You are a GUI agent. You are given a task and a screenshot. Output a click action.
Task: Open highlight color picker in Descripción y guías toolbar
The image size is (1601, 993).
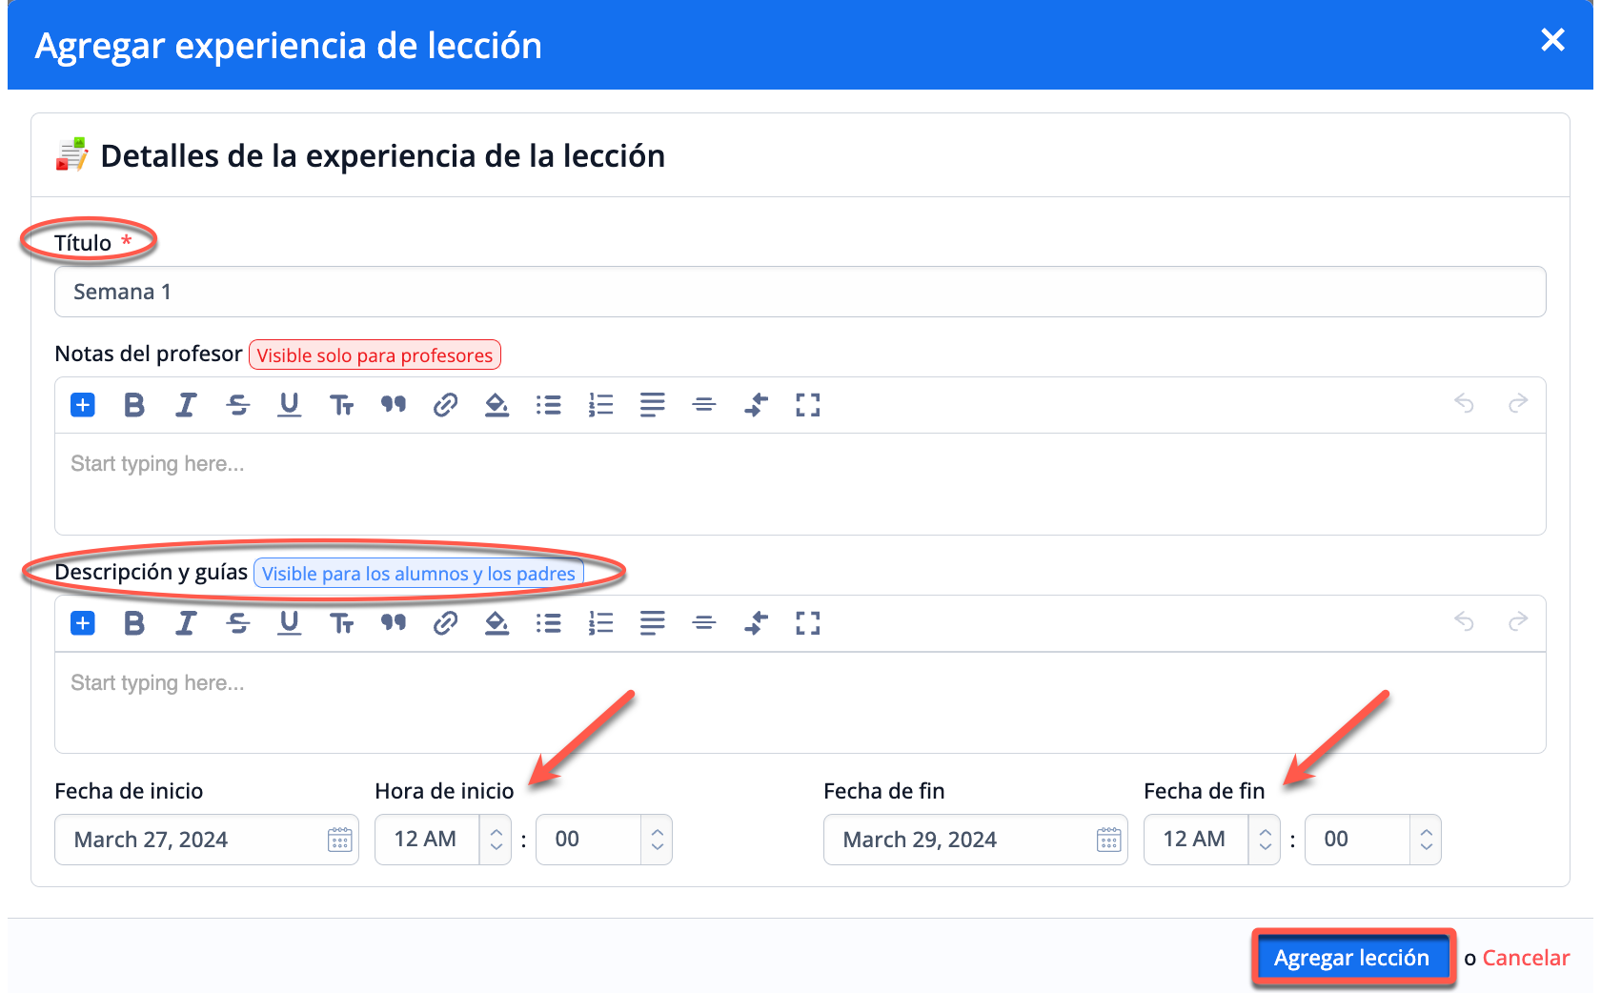pos(497,623)
